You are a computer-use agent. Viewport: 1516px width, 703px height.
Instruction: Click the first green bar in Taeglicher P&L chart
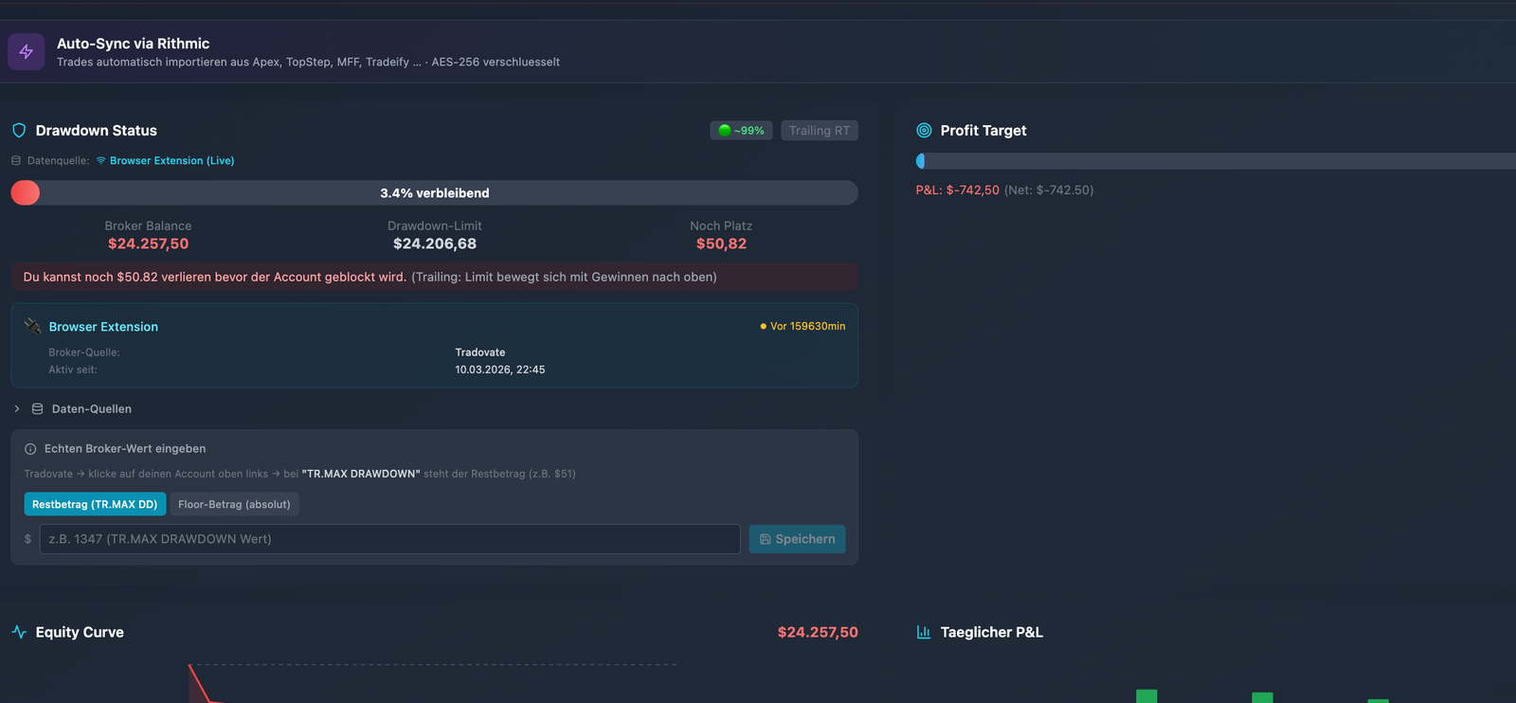(x=1146, y=696)
